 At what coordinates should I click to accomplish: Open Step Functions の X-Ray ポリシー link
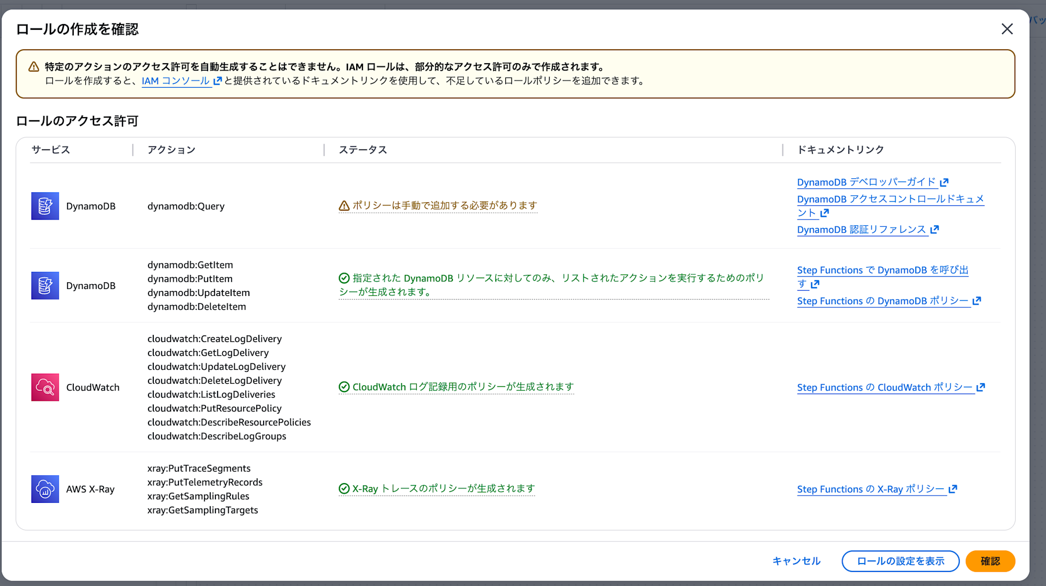(x=871, y=489)
